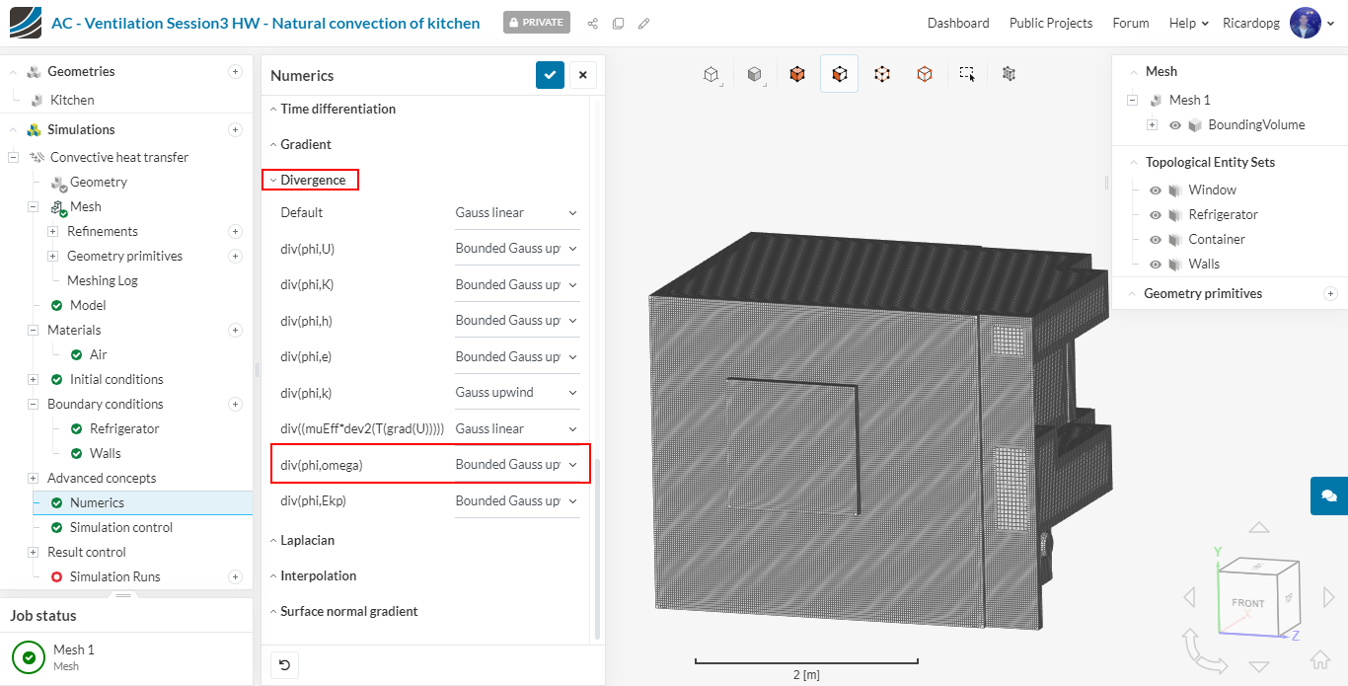Open the chat support widget
The image size is (1348, 686).
pyautogui.click(x=1329, y=495)
